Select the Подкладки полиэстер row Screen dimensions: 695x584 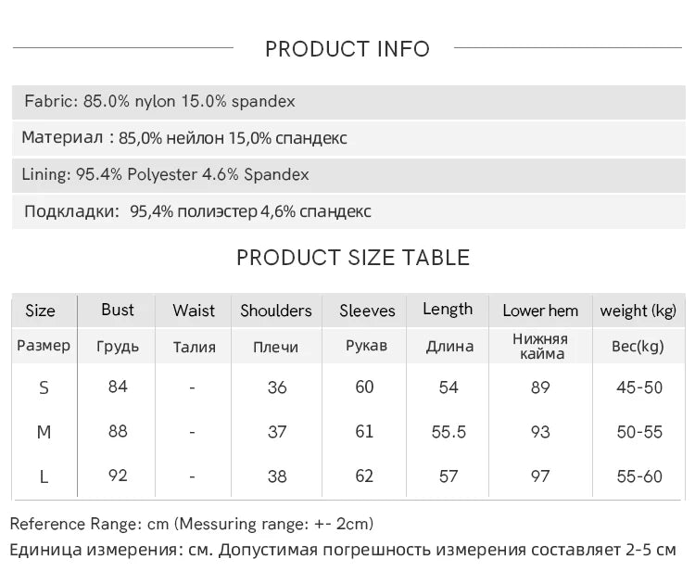348,211
